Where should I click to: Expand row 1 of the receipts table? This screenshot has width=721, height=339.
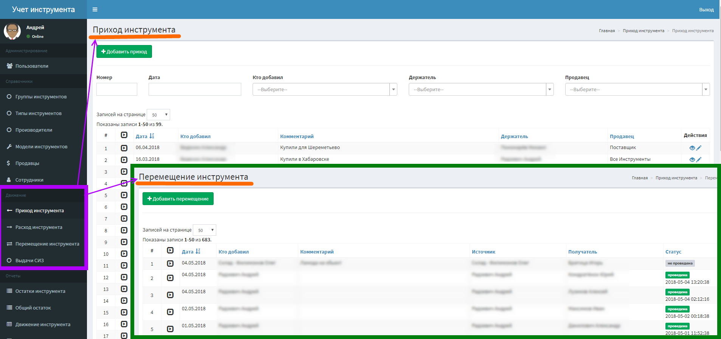click(124, 148)
